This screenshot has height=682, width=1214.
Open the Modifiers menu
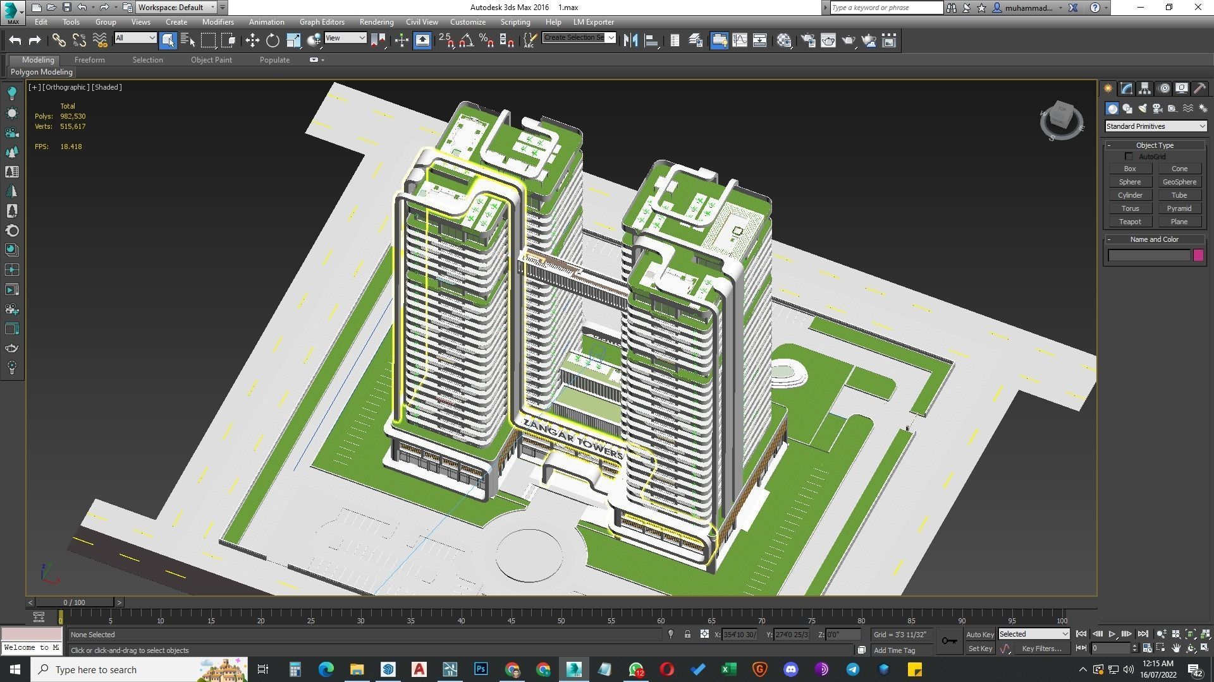(x=218, y=22)
